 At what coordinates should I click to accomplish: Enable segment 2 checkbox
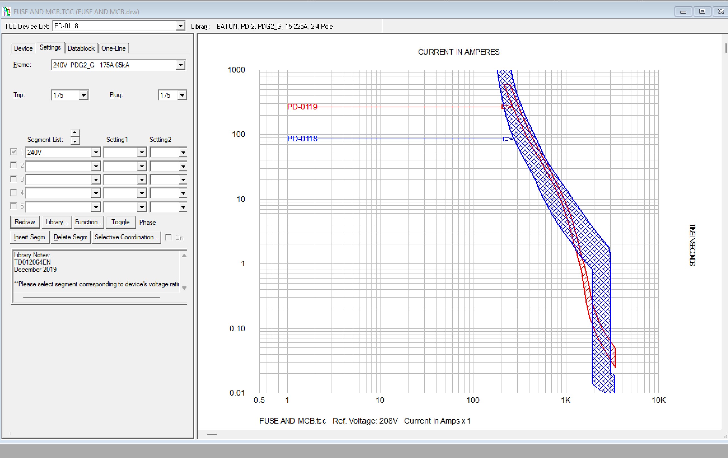pos(13,165)
